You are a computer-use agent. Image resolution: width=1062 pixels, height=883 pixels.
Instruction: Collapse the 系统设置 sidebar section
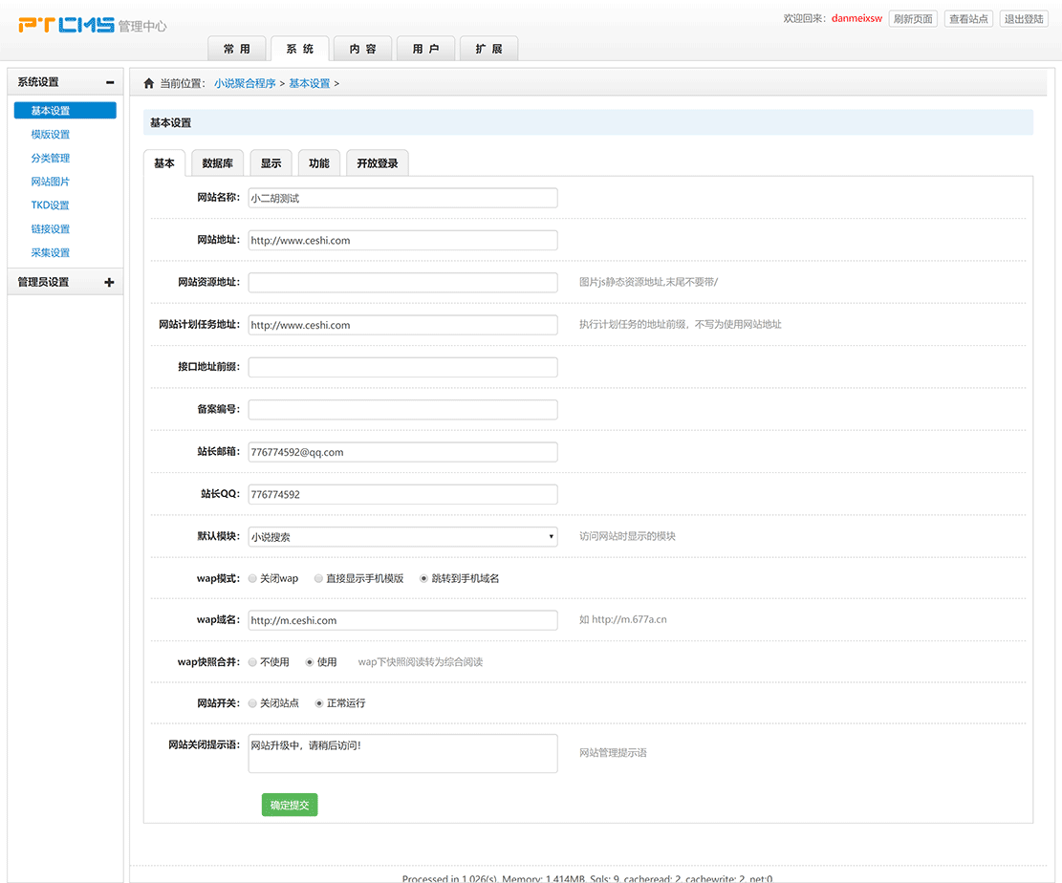click(x=110, y=82)
